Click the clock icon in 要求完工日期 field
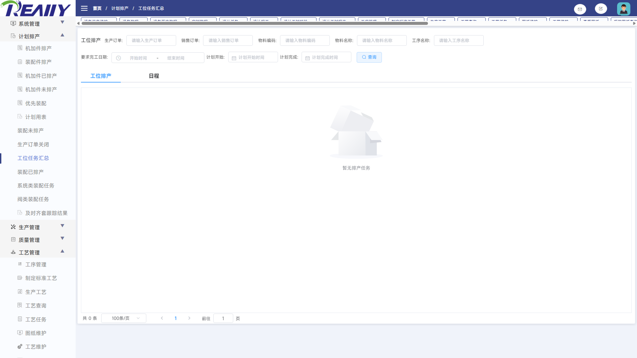Viewport: 637px width, 358px height. click(118, 58)
